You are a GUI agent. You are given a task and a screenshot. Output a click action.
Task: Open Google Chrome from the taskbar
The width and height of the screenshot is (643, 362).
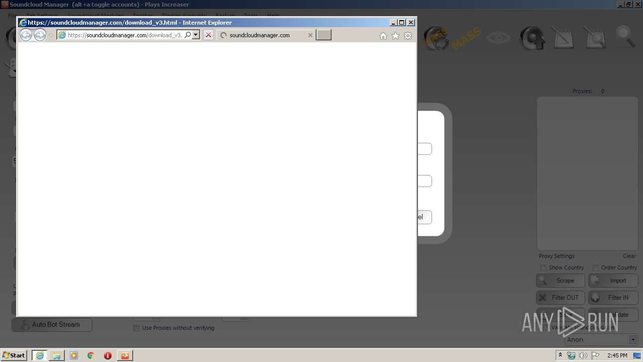point(91,355)
